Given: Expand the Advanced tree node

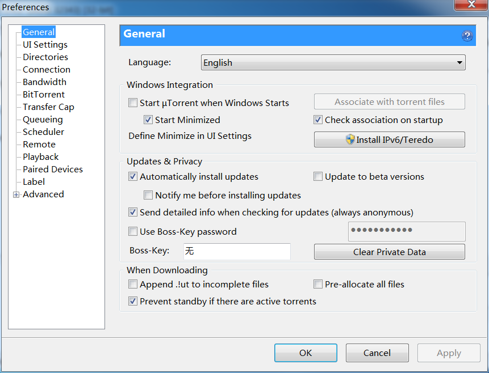Looking at the screenshot, I should point(16,194).
